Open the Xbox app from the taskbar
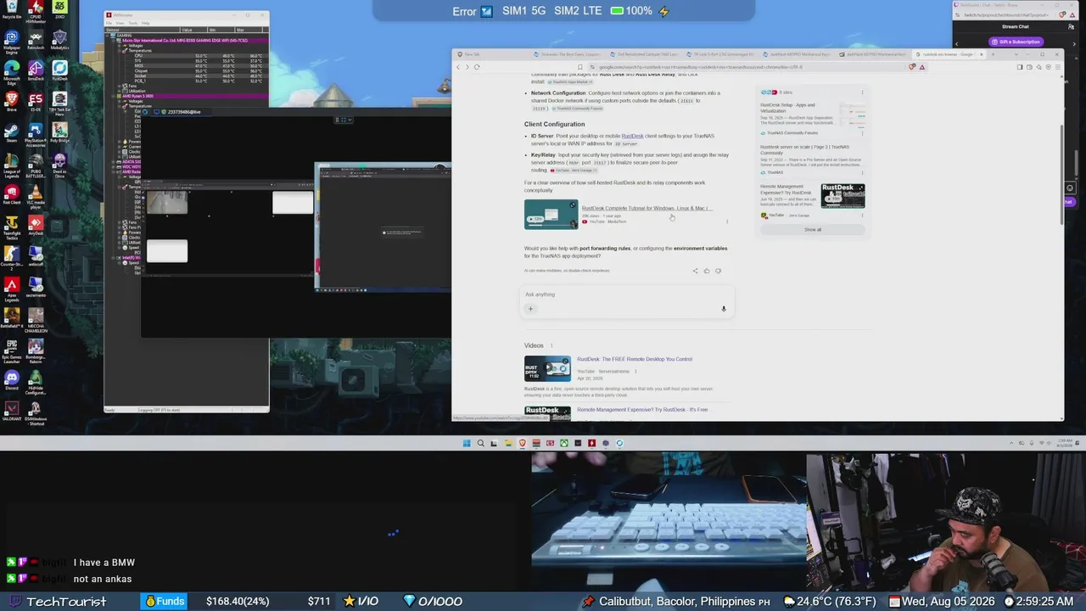Image resolution: width=1086 pixels, height=611 pixels. (x=563, y=443)
